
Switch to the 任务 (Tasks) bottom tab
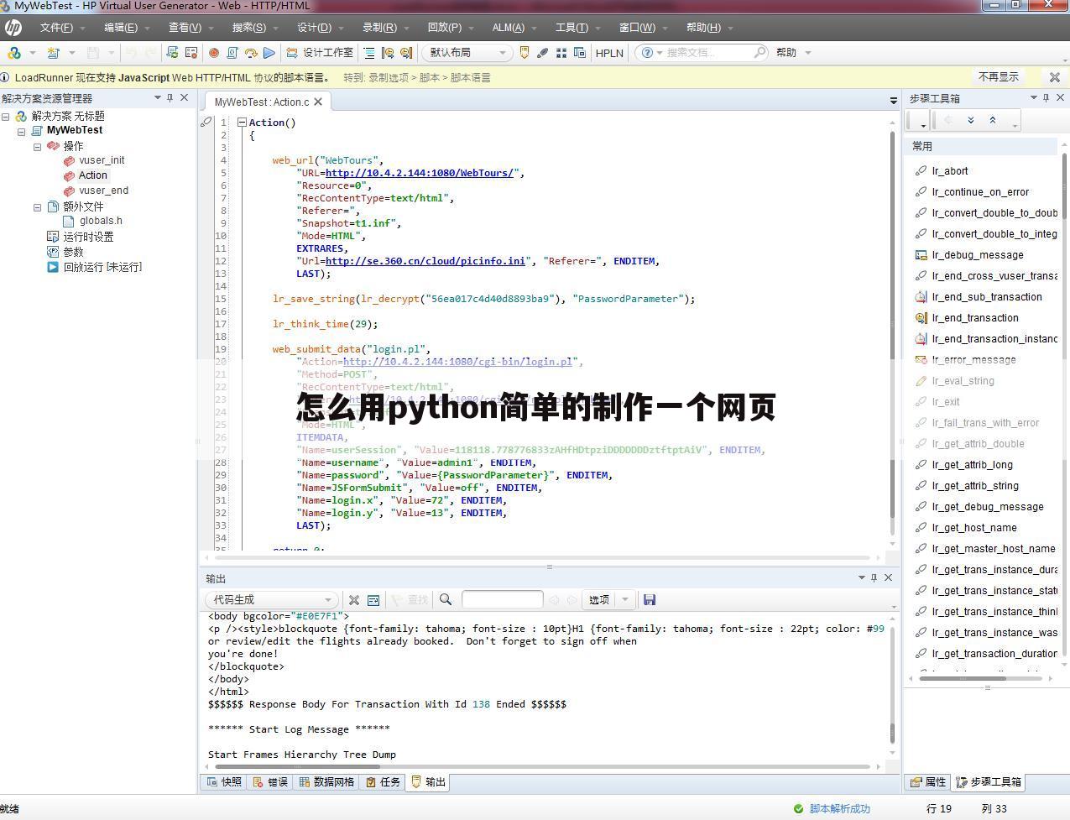coord(382,782)
